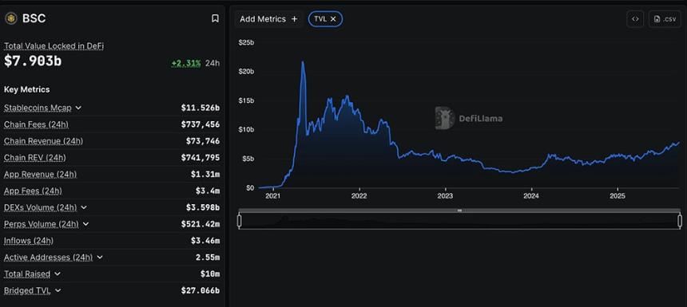Click the Chain Fees (24h) label
687x307 pixels.
click(37, 124)
